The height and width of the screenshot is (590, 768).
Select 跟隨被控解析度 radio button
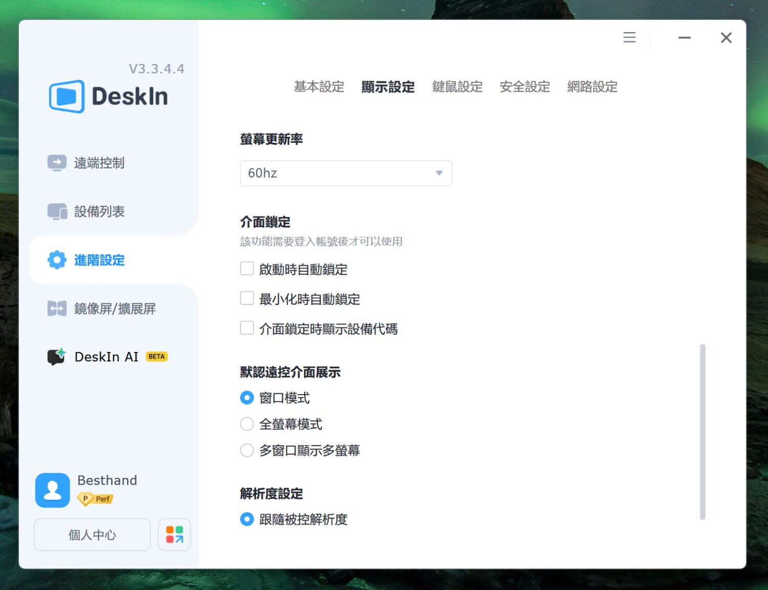click(247, 519)
